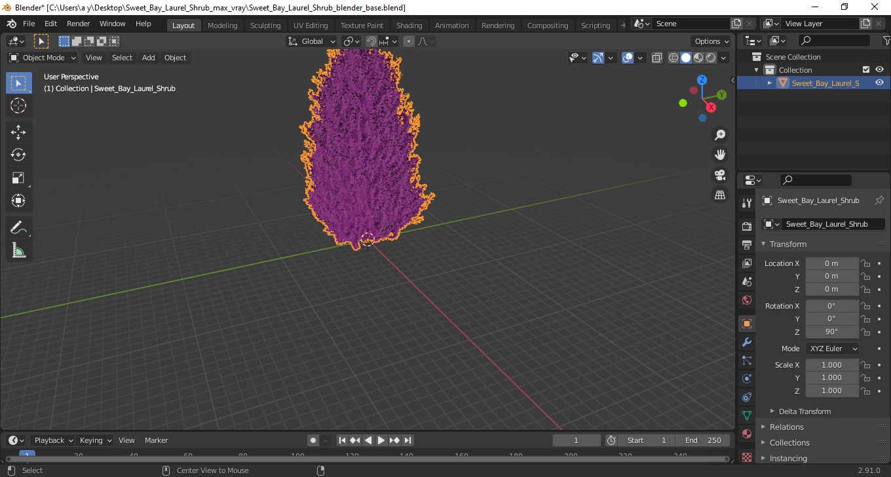
Task: Toggle viewport gizmos display
Action: pyautogui.click(x=598, y=58)
